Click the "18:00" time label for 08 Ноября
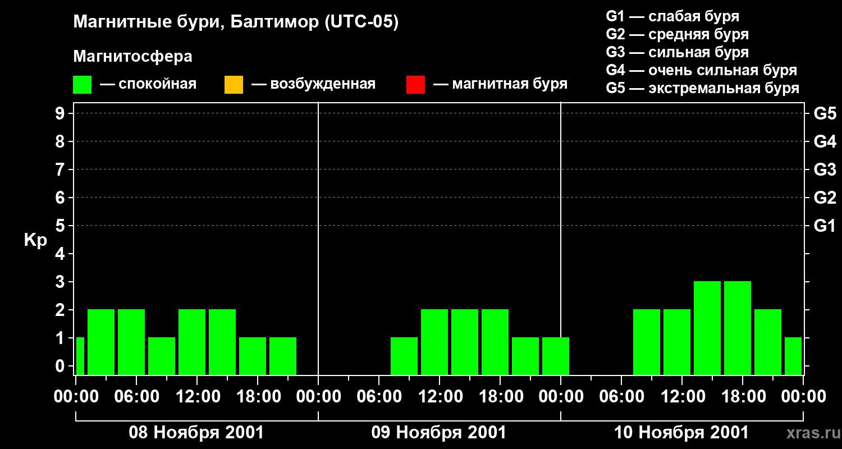This screenshot has width=842, height=449. point(258,396)
